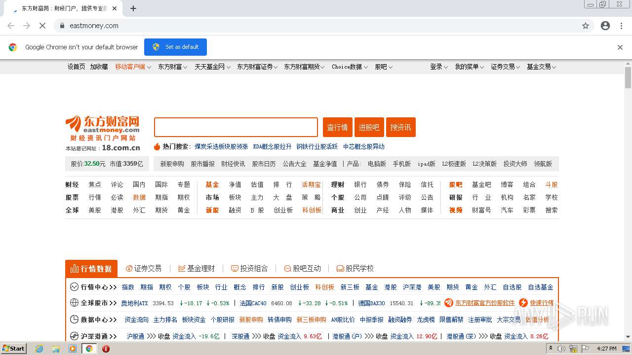Screen dimensions: 632x355
Task: Open the Chrome three-dot menu
Action: click(x=621, y=26)
